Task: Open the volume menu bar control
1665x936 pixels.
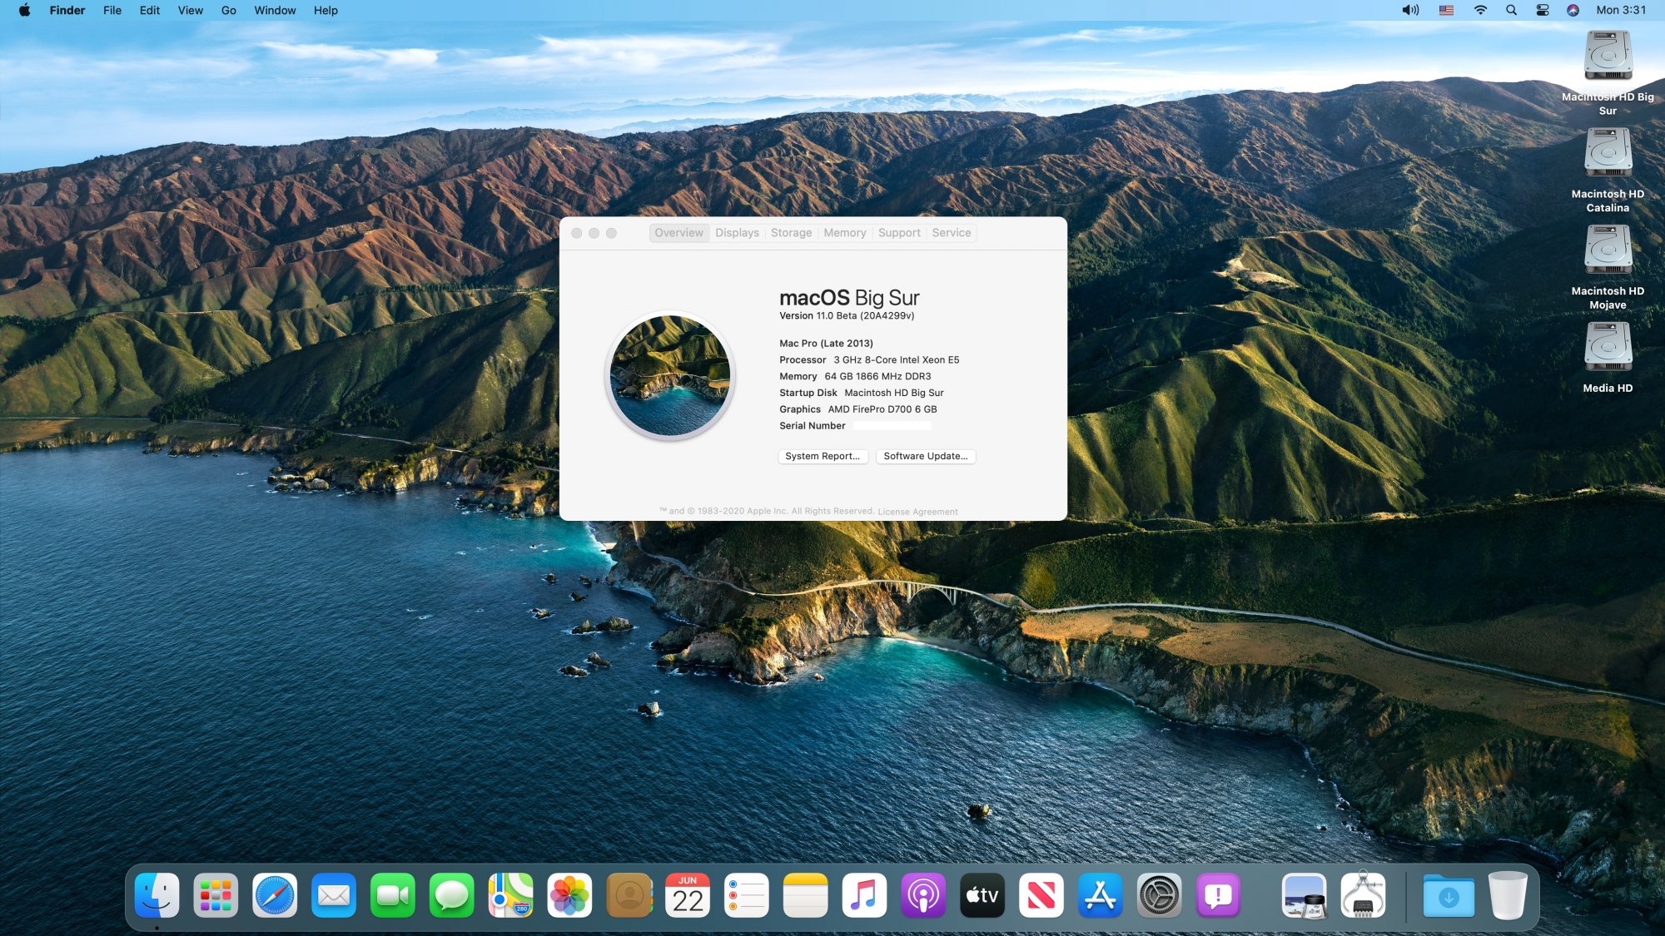Action: tap(1410, 10)
